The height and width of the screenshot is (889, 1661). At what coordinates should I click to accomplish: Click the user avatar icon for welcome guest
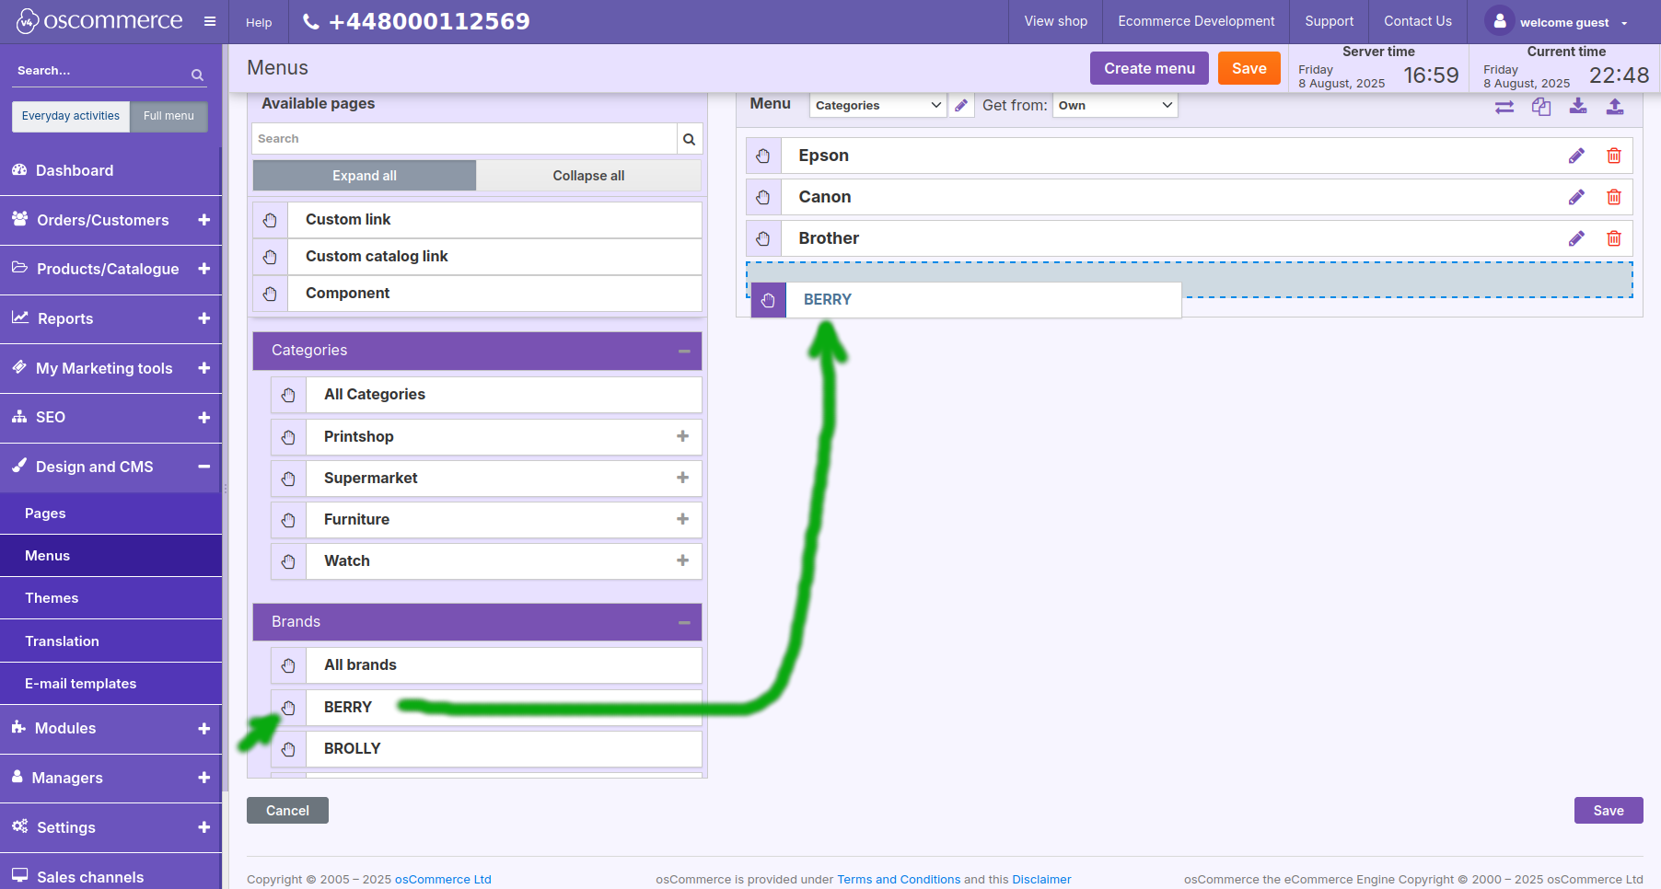[1499, 21]
